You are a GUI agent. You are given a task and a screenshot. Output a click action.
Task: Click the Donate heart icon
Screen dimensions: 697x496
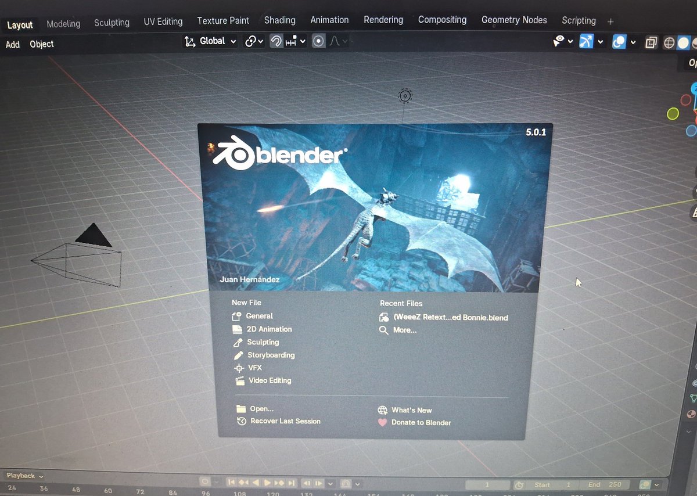point(382,422)
